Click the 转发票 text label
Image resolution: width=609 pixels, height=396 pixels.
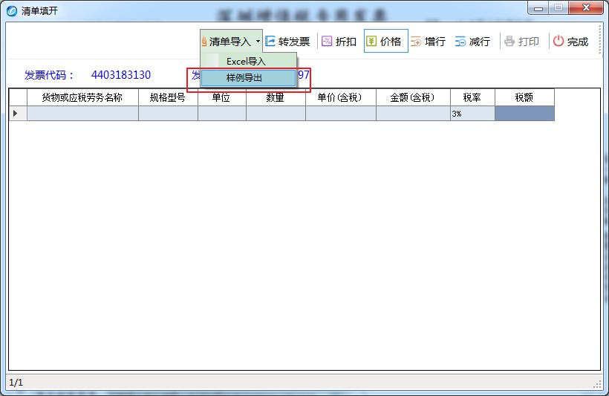294,42
